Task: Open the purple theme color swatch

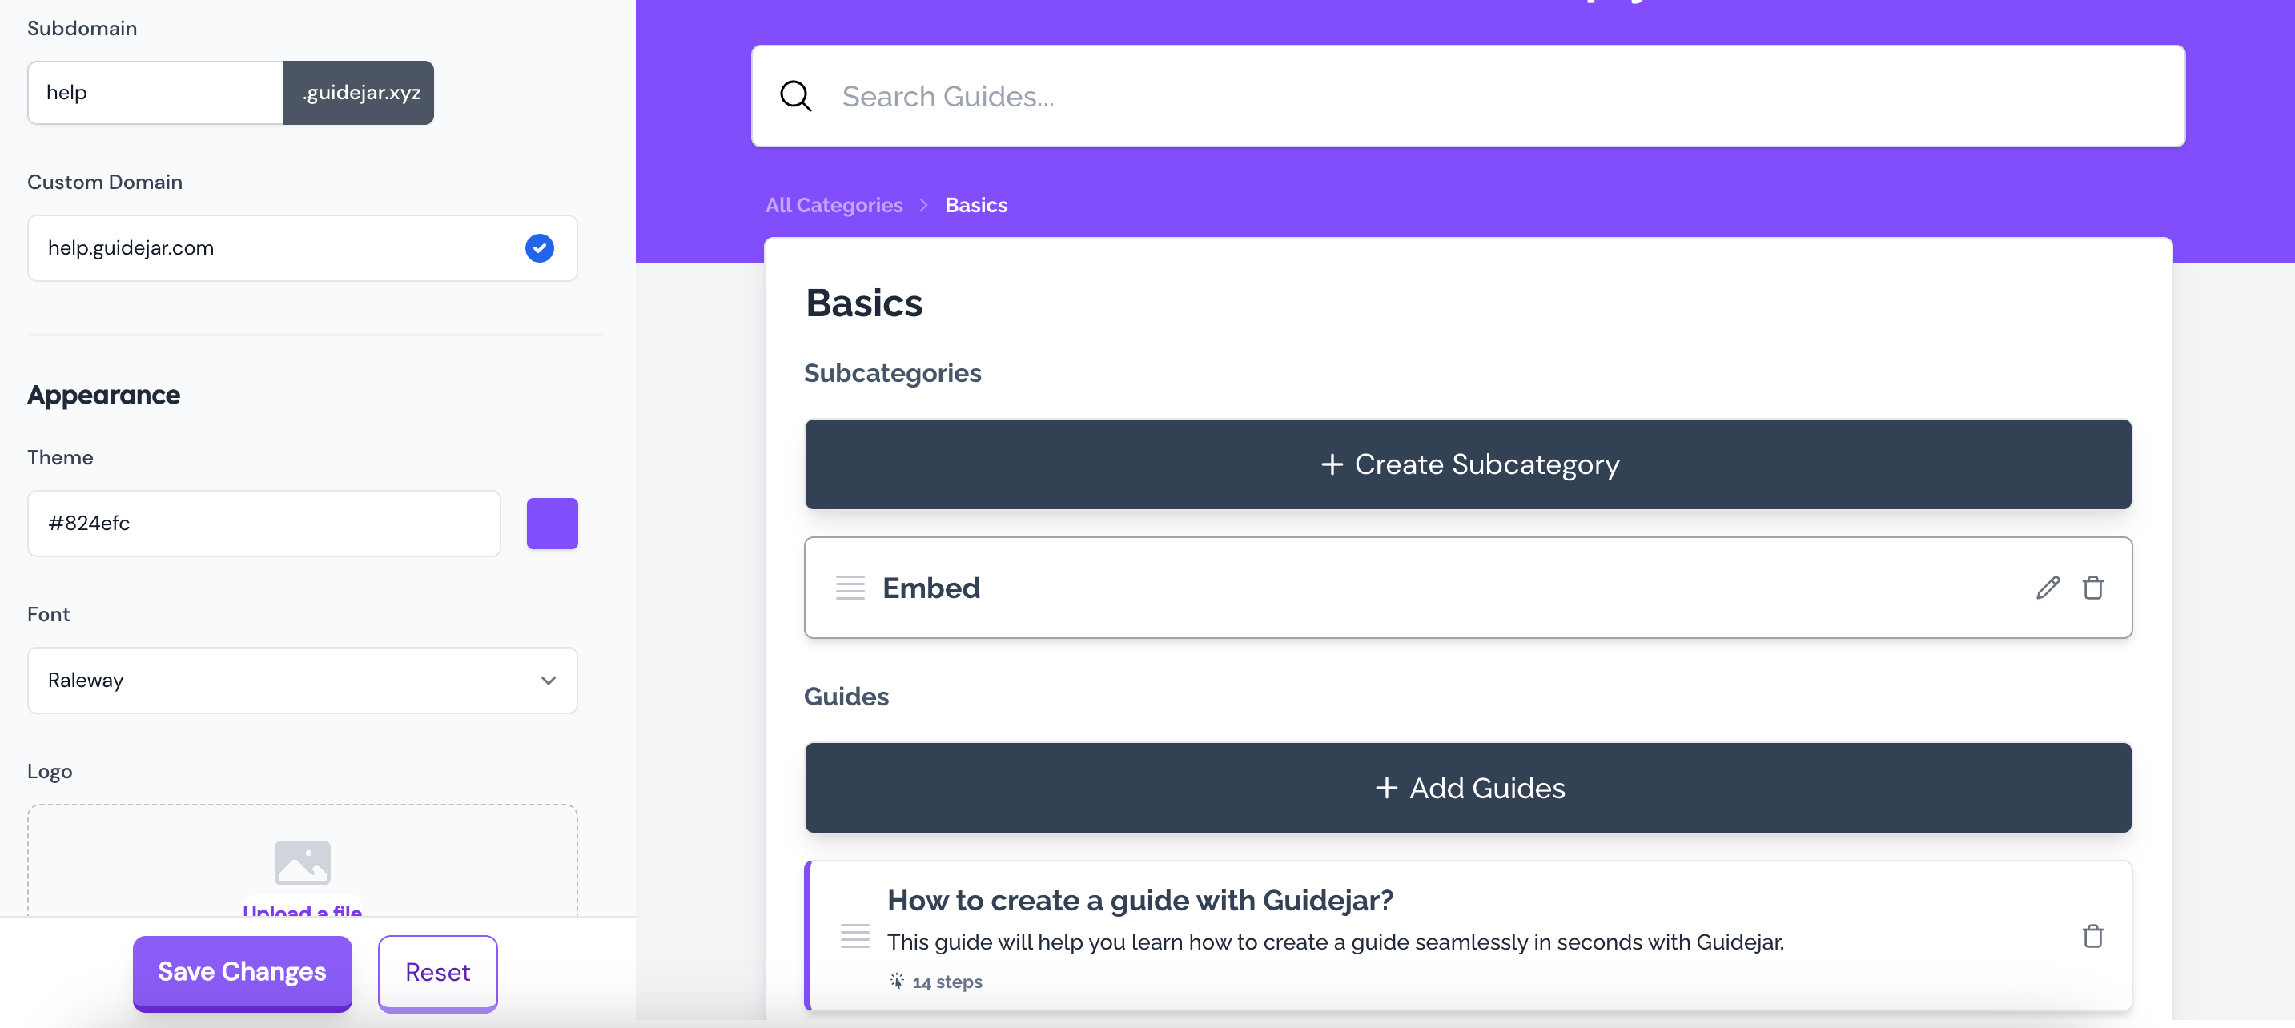Action: pyautogui.click(x=552, y=524)
